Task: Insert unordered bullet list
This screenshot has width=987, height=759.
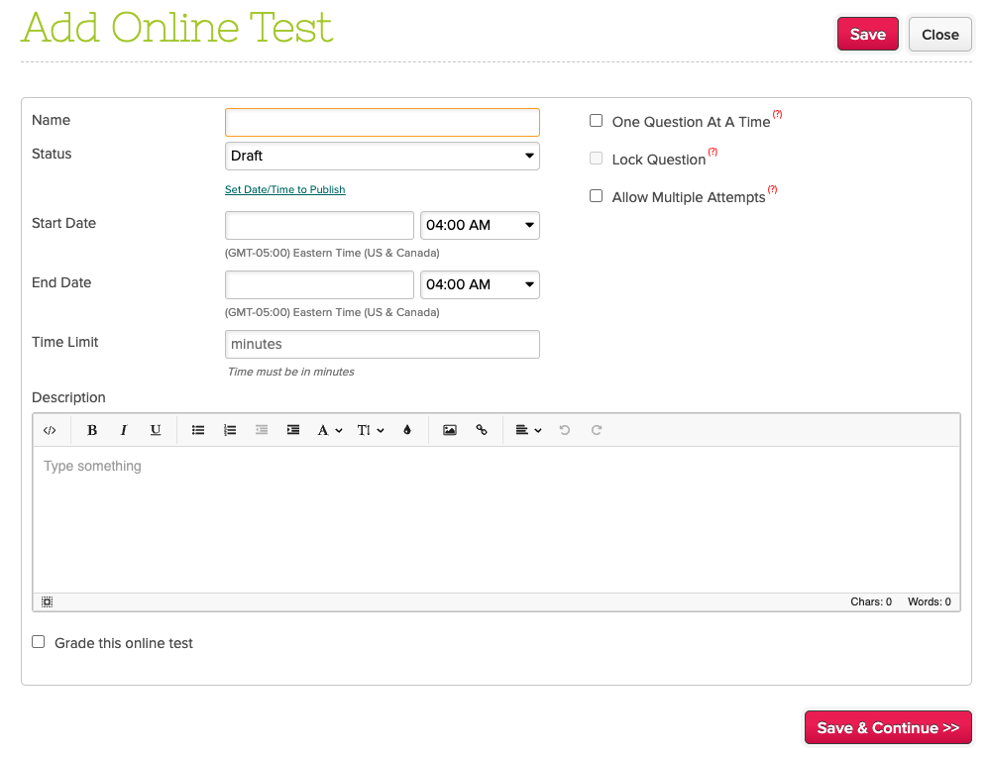Action: tap(198, 430)
